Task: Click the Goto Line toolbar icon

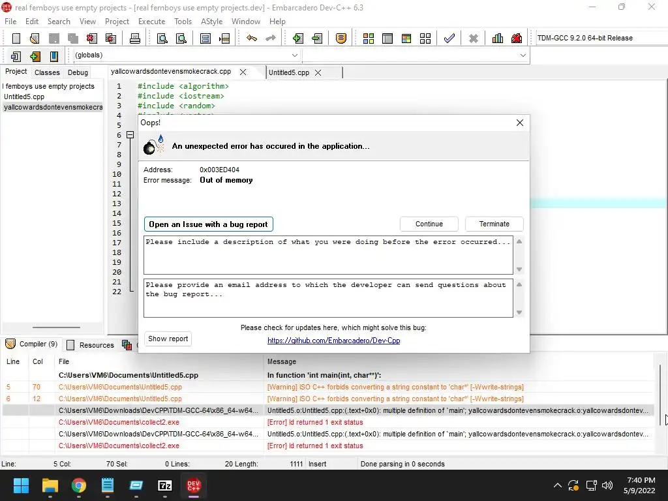Action: coord(224,38)
